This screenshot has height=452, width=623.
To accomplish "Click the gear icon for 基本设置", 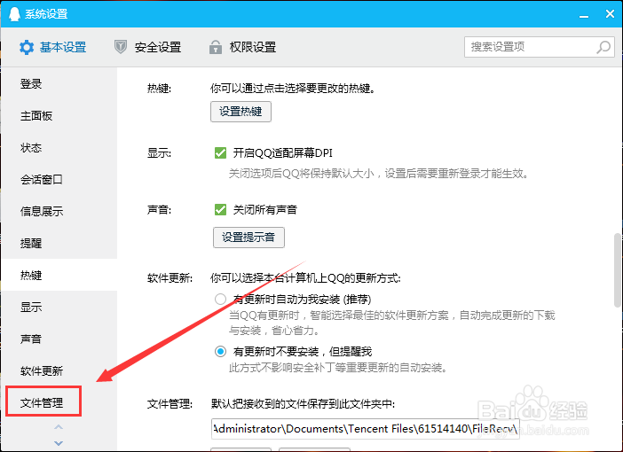I will pyautogui.click(x=27, y=47).
